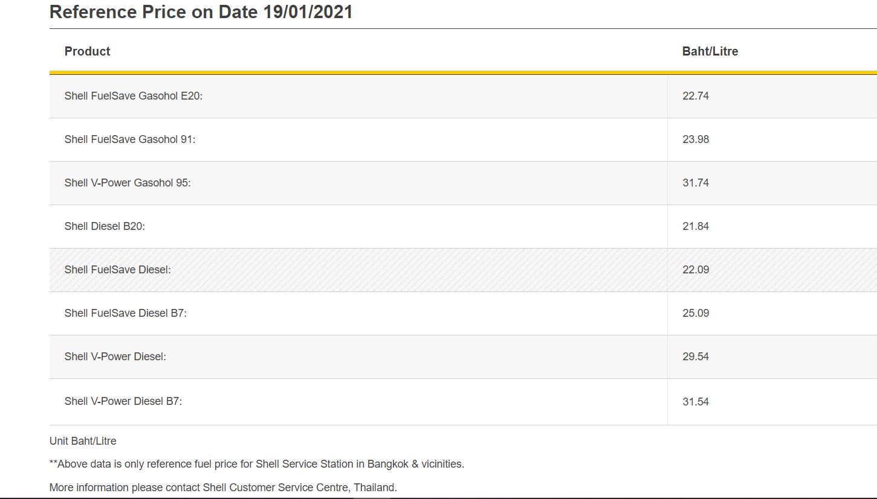Select the Shell FuelSave Diesel B7 label

click(126, 313)
